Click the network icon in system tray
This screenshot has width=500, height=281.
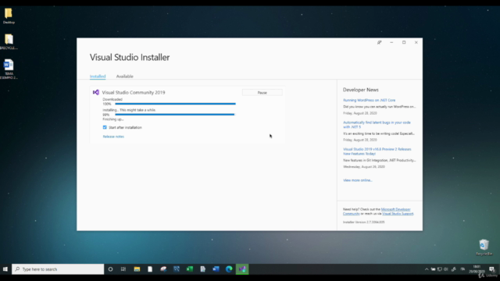[x=439, y=269]
